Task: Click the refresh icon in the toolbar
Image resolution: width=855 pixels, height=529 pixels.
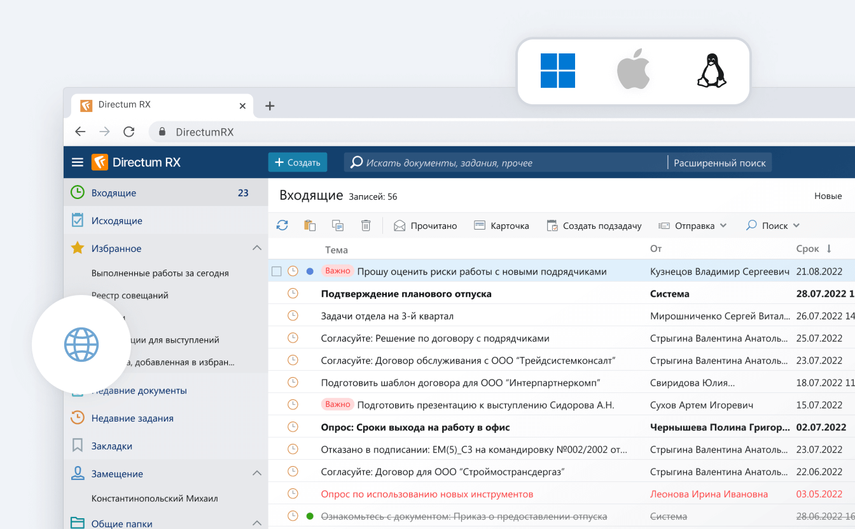Action: tap(281, 225)
